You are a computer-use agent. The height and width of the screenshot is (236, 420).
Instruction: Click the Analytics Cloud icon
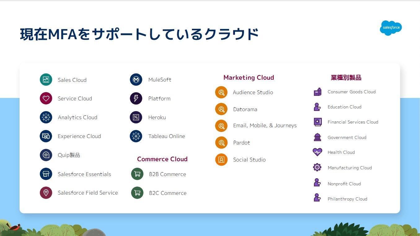click(46, 117)
